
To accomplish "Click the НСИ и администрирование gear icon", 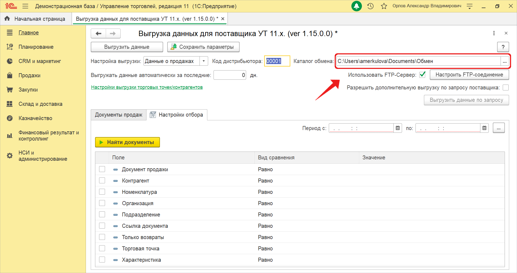I will pyautogui.click(x=10, y=156).
